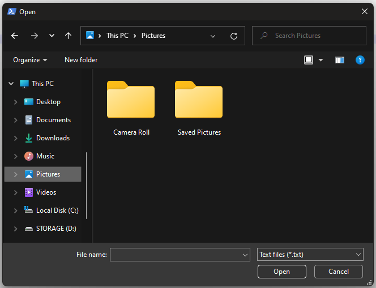Click the Saved Pictures folder name
This screenshot has width=376, height=288.
pyautogui.click(x=199, y=132)
